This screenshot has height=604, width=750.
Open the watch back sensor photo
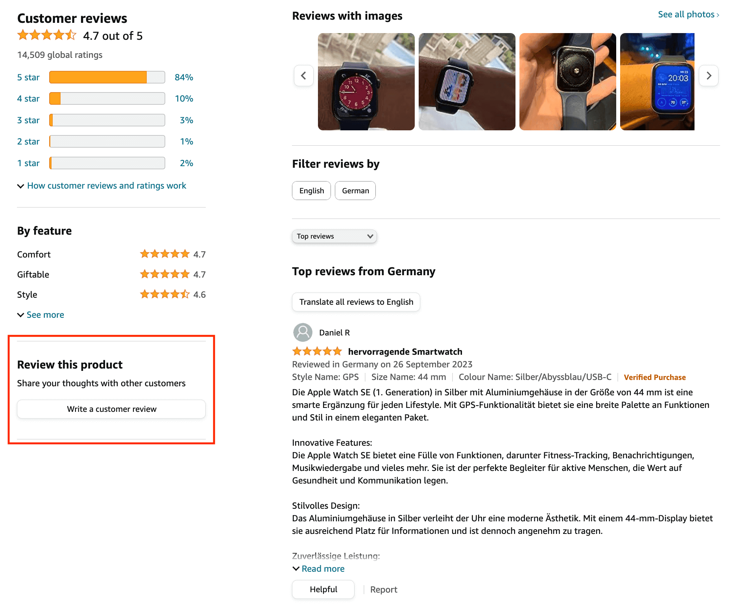coord(567,82)
